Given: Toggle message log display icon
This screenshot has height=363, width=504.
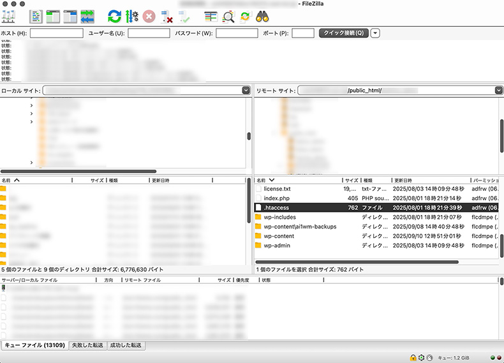Looking at the screenshot, I should click(x=36, y=17).
